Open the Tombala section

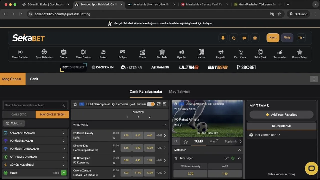pyautogui.click(x=162, y=54)
